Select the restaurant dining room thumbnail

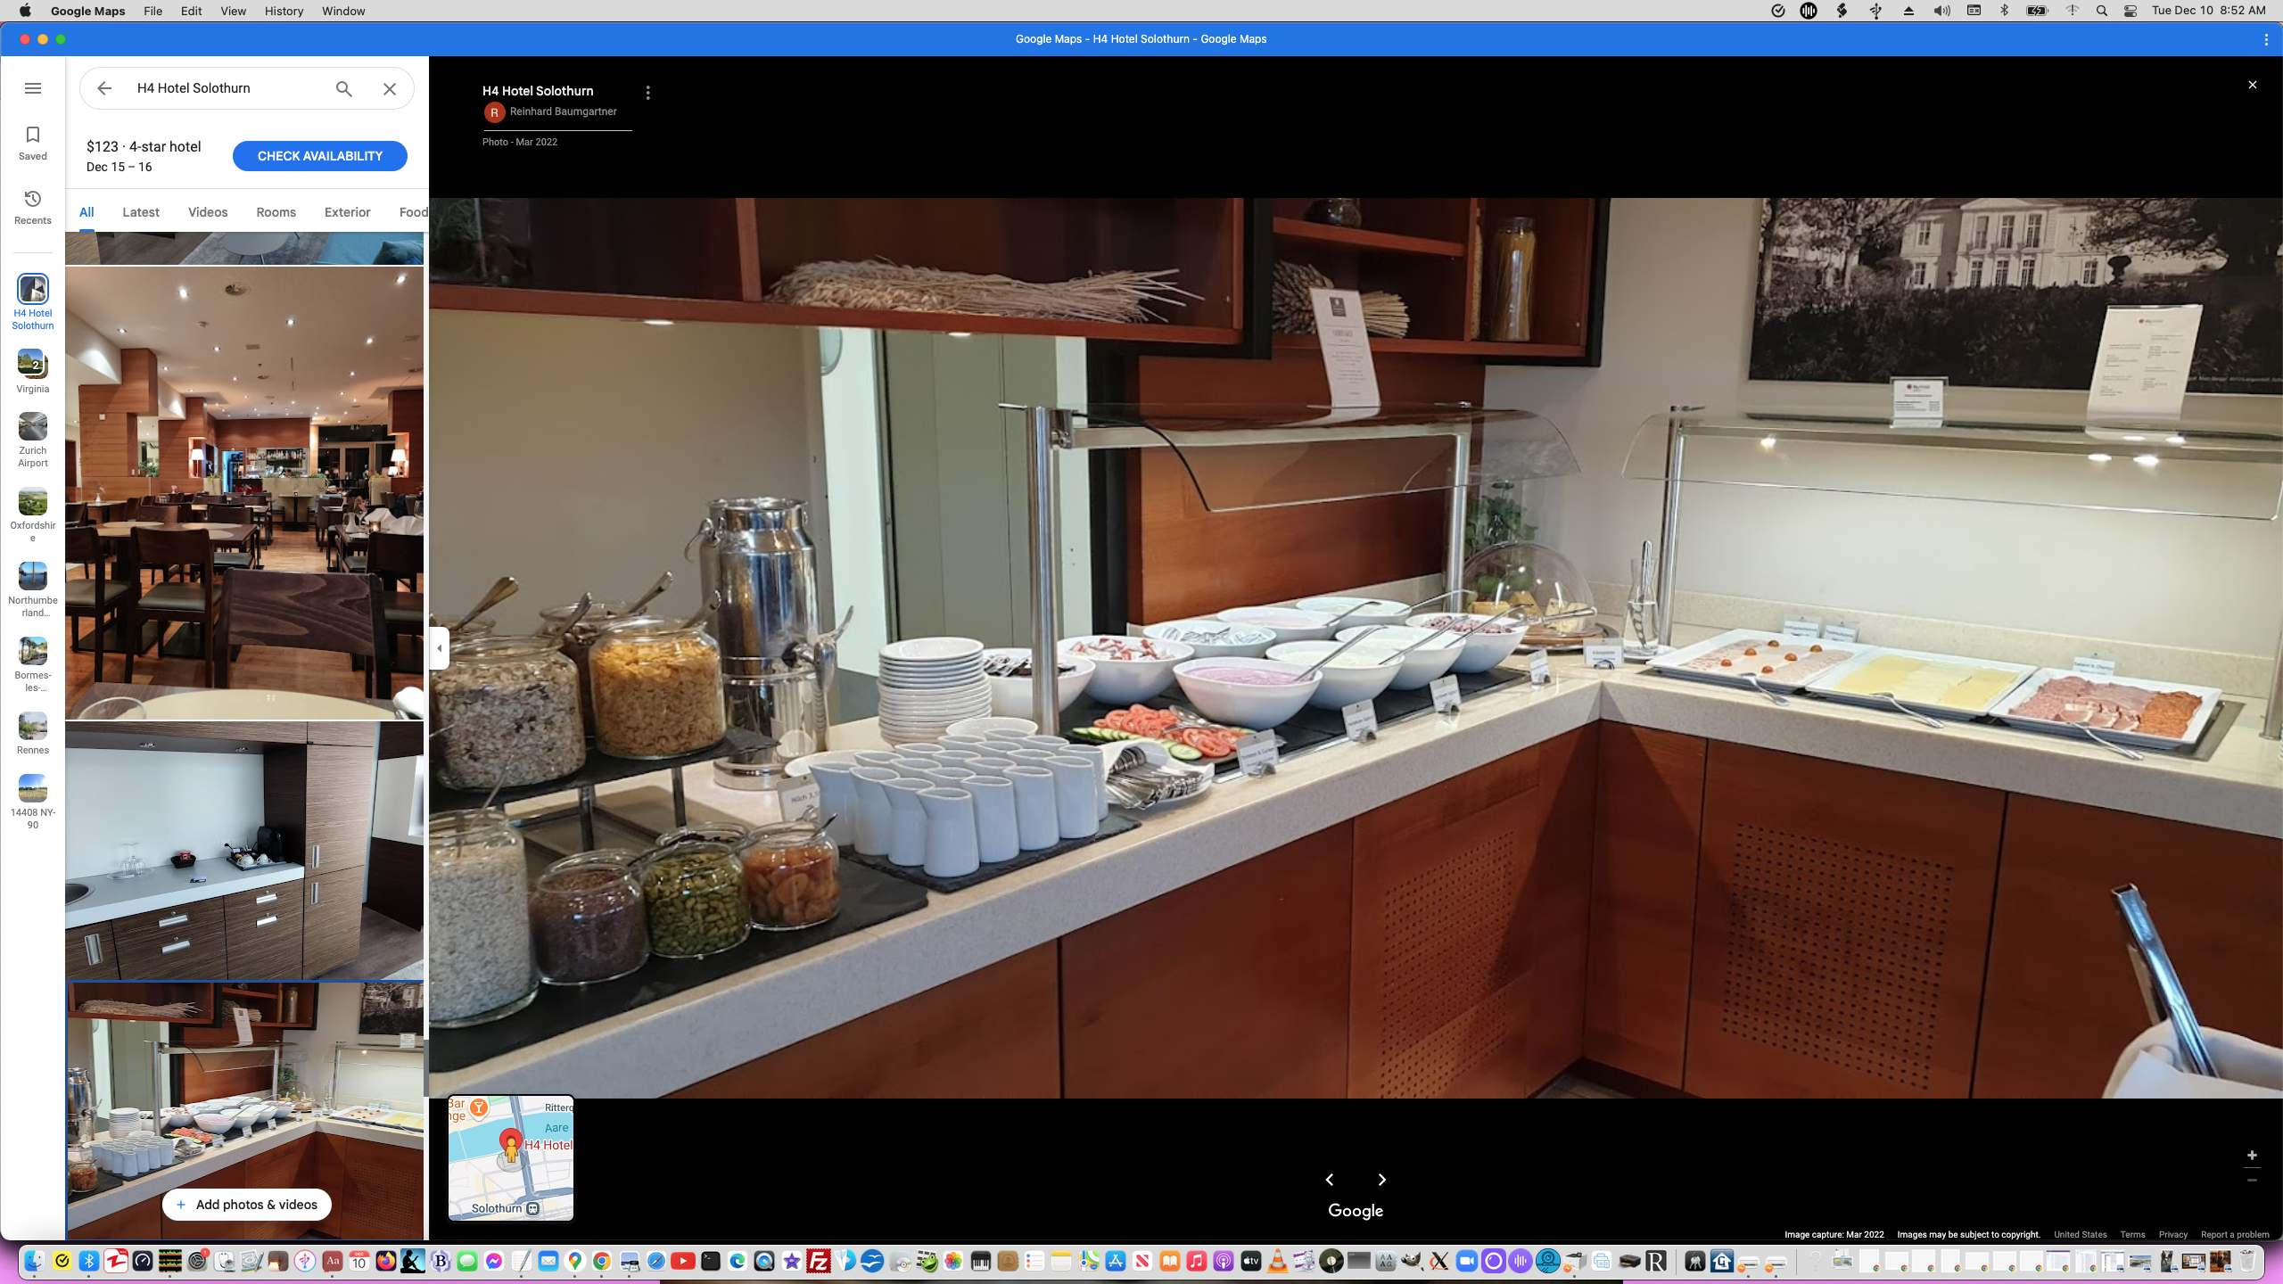(x=244, y=492)
